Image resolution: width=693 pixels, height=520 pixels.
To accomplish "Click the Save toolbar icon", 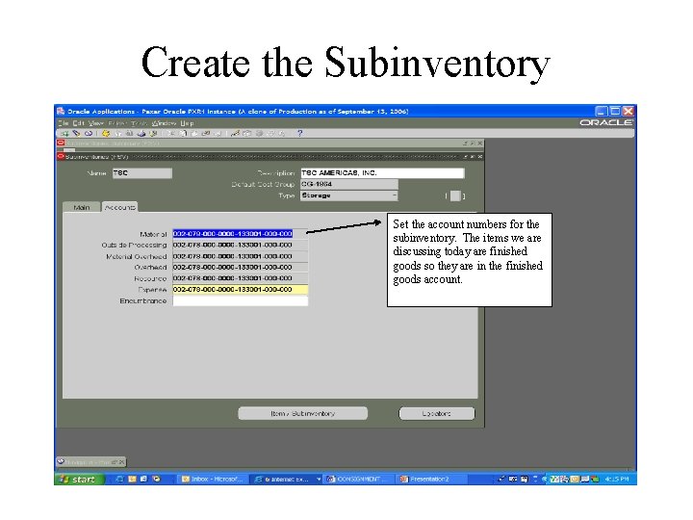I will point(106,133).
